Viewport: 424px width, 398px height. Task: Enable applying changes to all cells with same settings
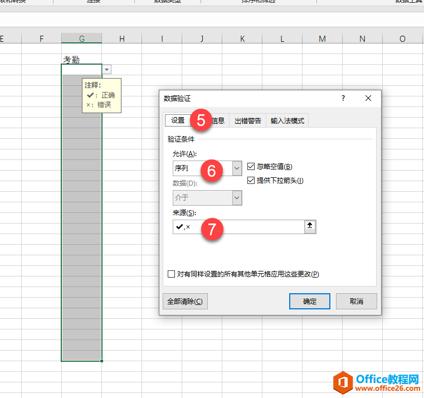tap(172, 274)
